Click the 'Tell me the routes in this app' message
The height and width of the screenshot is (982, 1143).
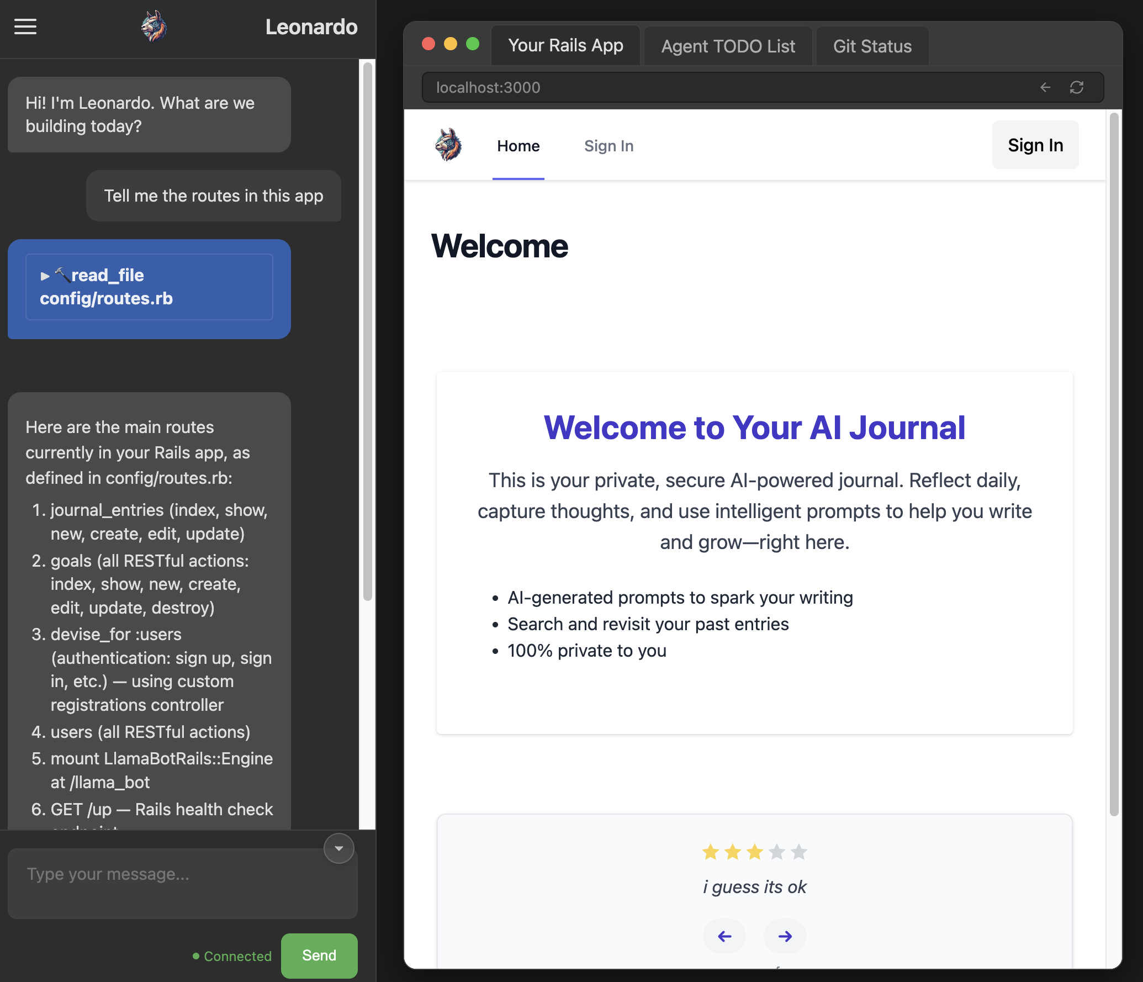coord(214,196)
